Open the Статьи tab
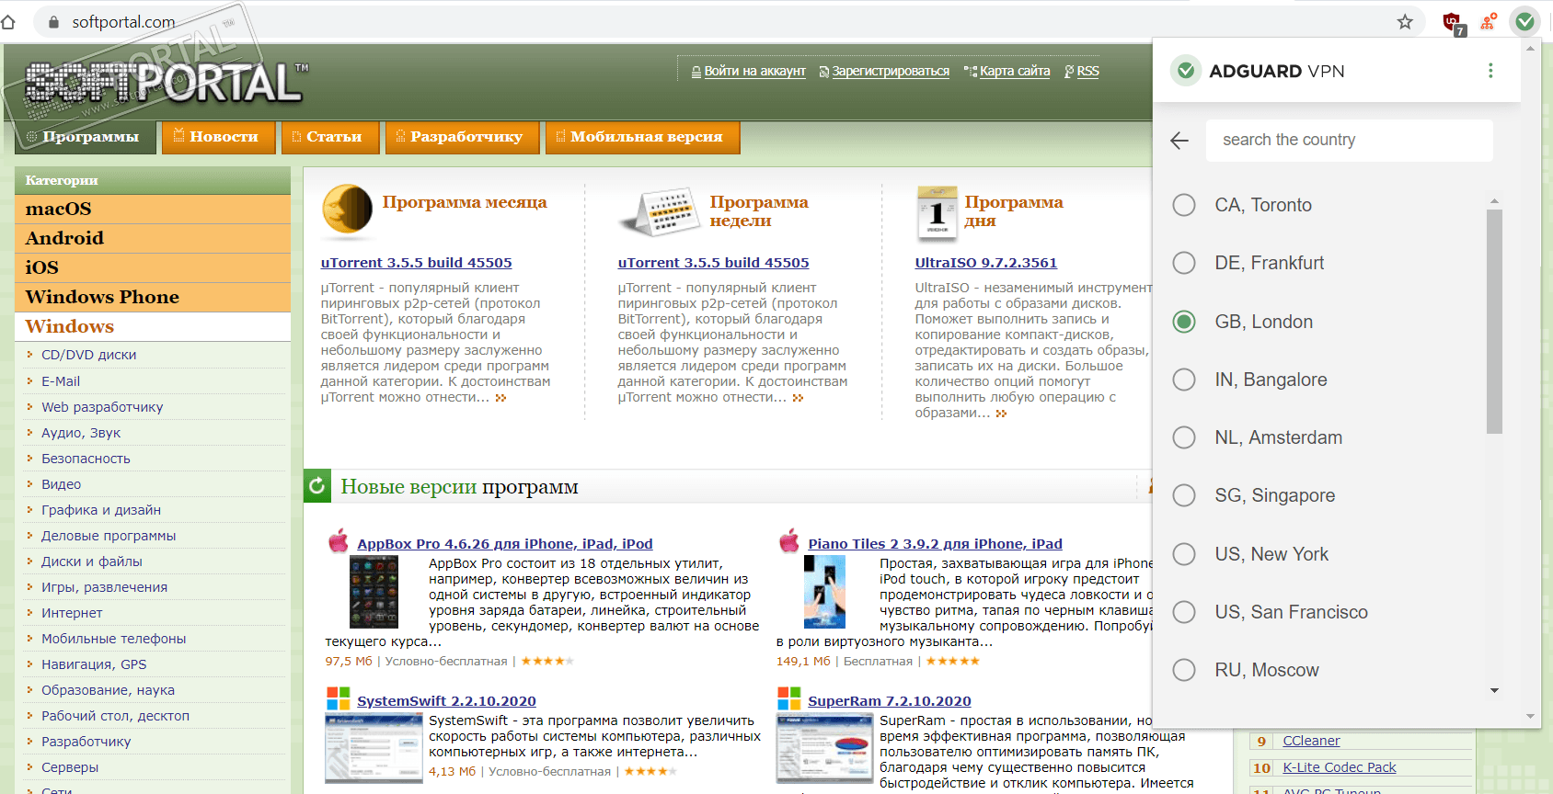This screenshot has width=1553, height=794. pyautogui.click(x=330, y=137)
